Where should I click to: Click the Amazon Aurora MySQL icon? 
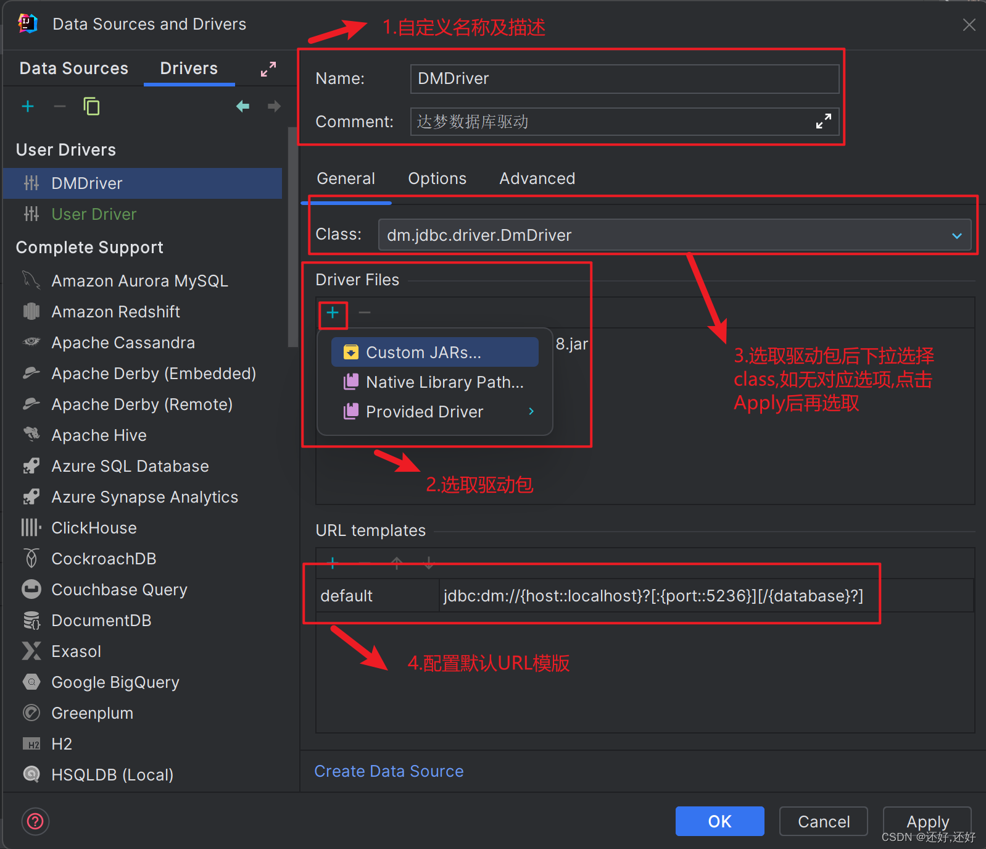click(x=31, y=280)
